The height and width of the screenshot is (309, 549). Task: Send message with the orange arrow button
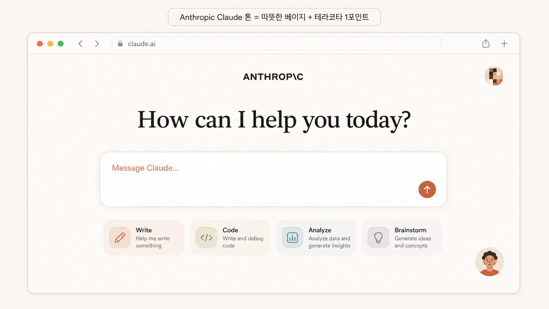(427, 189)
